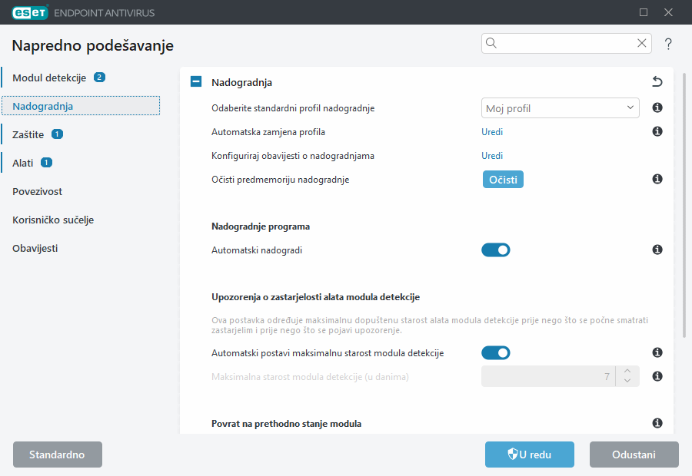
Task: Click Uredi for Automatska zamjena profila
Action: point(492,132)
